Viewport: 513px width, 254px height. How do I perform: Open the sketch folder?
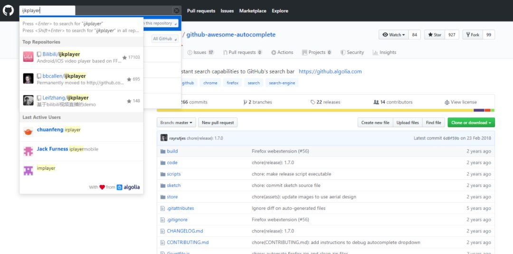(x=174, y=186)
